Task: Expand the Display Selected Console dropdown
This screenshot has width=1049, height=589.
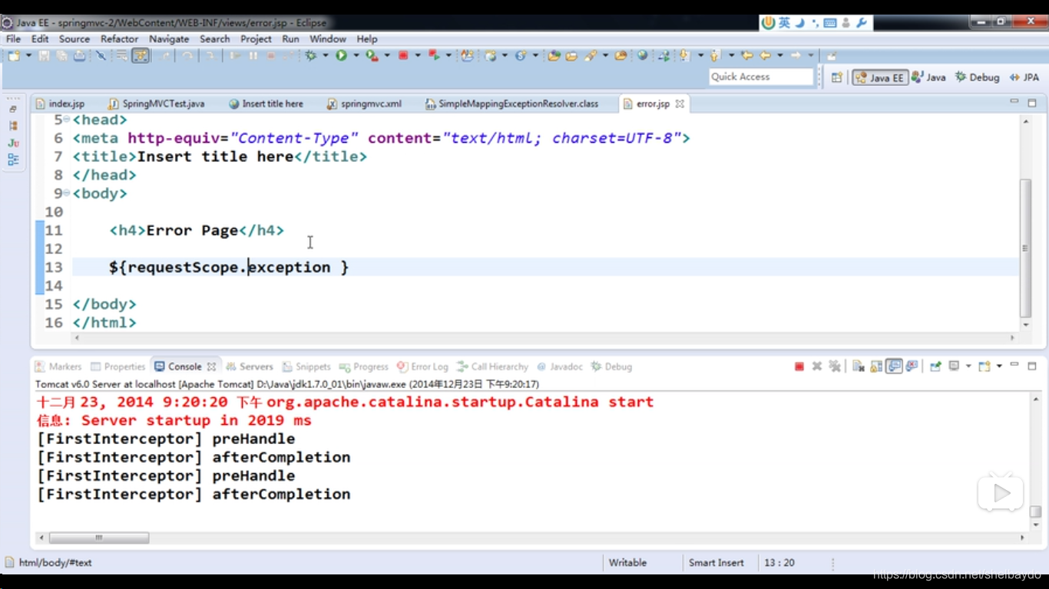Action: 968,367
